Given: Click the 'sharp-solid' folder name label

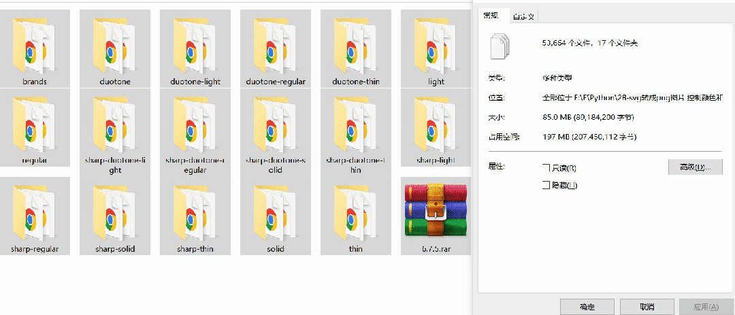Looking at the screenshot, I should tap(115, 249).
